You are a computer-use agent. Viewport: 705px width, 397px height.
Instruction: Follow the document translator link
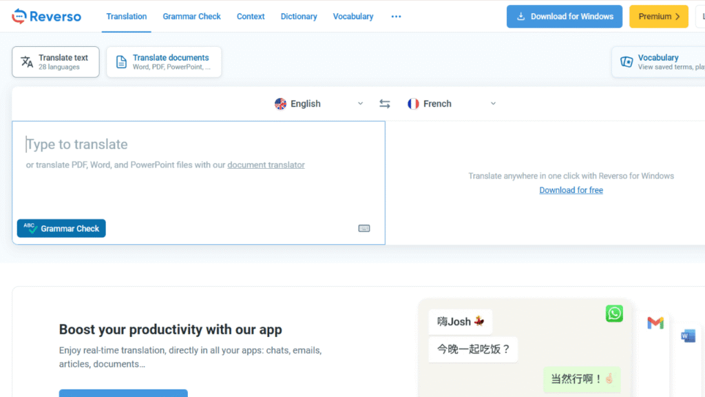coord(266,165)
